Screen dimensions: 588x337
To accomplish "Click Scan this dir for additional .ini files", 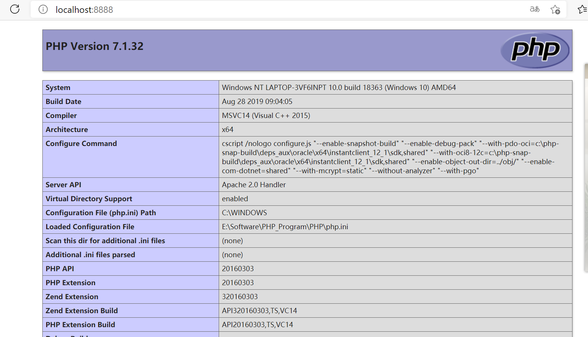I will coord(105,241).
